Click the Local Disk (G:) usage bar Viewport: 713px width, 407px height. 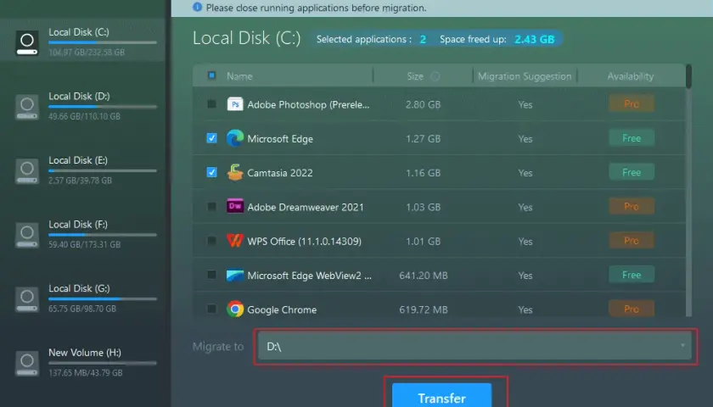[103, 298]
